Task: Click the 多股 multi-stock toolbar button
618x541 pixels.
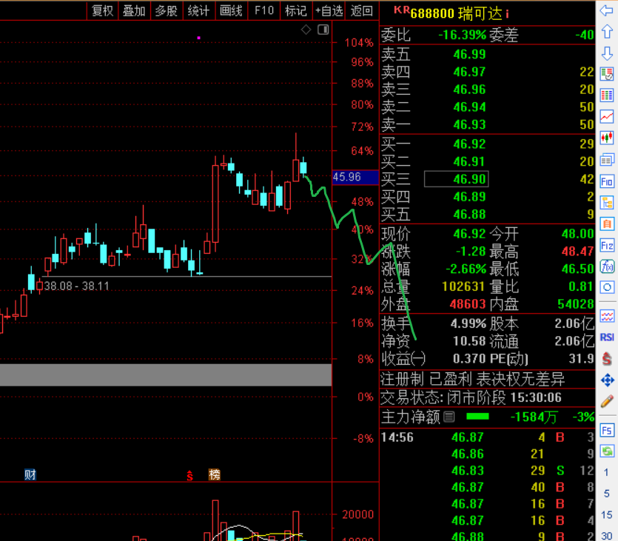Action: pos(167,10)
